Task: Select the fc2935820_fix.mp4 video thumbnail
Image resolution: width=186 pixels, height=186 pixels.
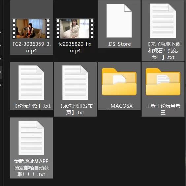Action: point(75,29)
